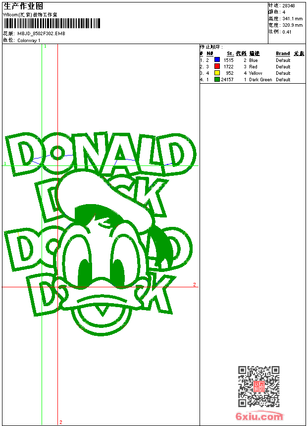The width and height of the screenshot is (307, 426).
Task: Click the Dark Green color swatch
Action: pos(217,79)
